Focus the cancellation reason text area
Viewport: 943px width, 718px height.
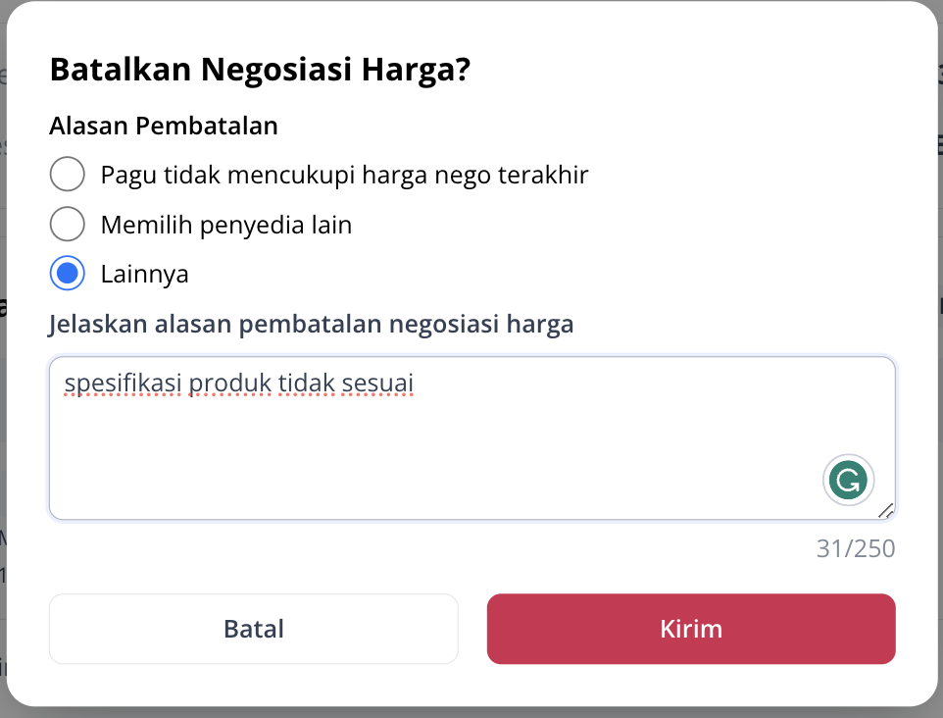[472, 438]
